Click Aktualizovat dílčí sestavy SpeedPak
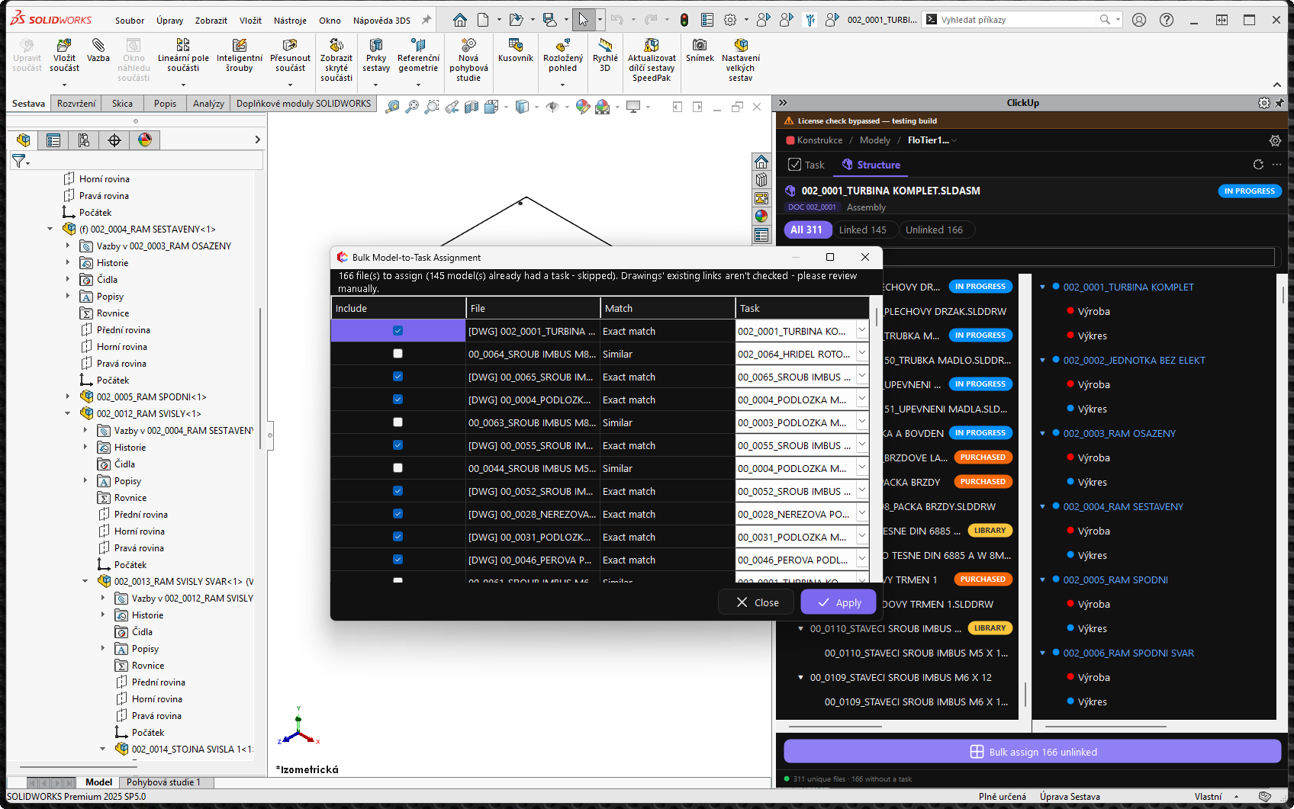This screenshot has width=1294, height=809. tap(652, 60)
